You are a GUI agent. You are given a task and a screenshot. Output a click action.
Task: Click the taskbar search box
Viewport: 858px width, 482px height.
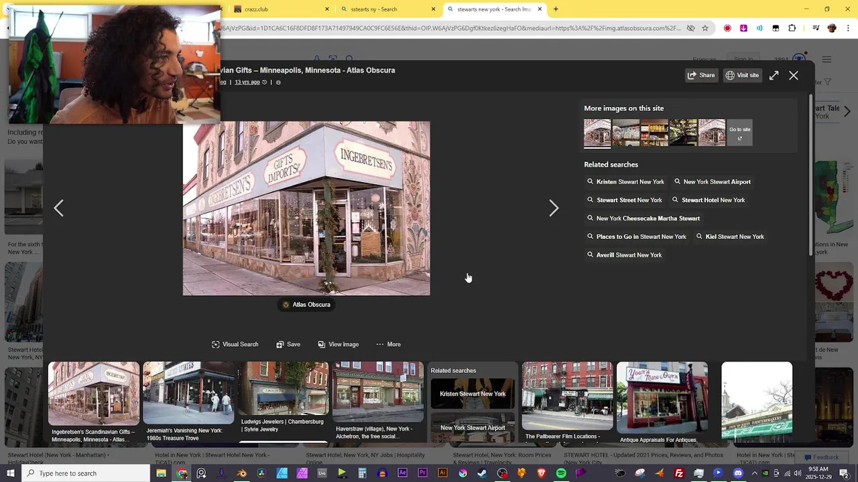coord(86,473)
